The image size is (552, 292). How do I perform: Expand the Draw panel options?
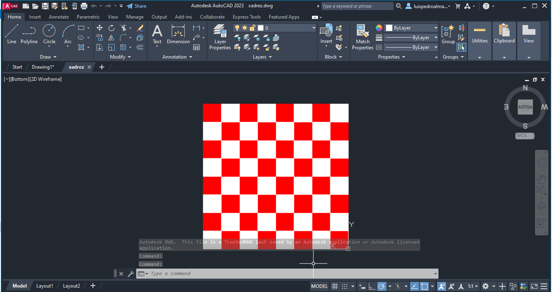tap(48, 57)
